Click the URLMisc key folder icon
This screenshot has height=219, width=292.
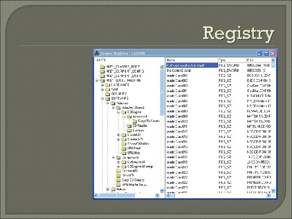[x=124, y=153]
